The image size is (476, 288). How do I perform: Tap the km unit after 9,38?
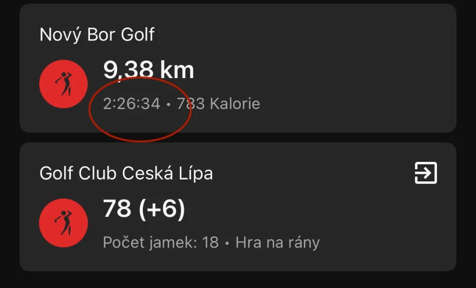pos(177,70)
